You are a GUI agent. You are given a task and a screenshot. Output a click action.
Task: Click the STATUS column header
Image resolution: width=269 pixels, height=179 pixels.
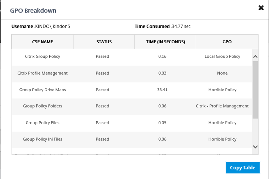click(104, 42)
